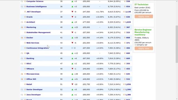Click the arrow icon before the 1,056 jobs count
Image resolution: width=178 pixels, height=100 pixels.
coord(124,84)
